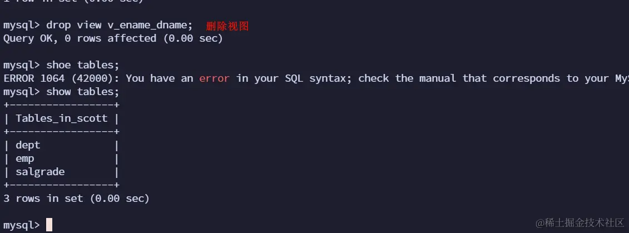Click the Tables_in_scott column header

click(x=61, y=118)
